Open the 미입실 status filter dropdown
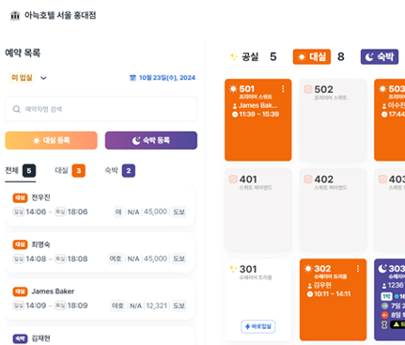The image size is (405, 345). (28, 78)
